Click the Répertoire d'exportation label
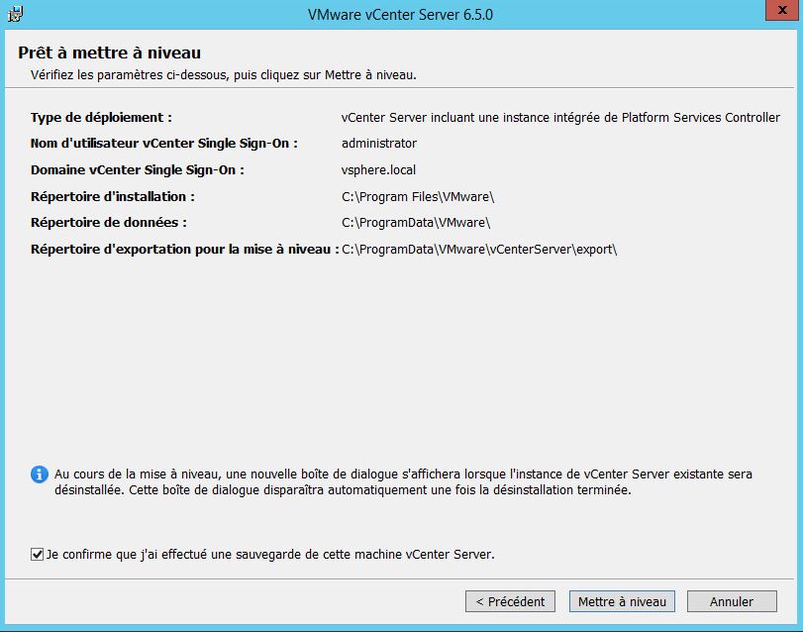Image resolution: width=803 pixels, height=632 pixels. pyautogui.click(x=185, y=250)
